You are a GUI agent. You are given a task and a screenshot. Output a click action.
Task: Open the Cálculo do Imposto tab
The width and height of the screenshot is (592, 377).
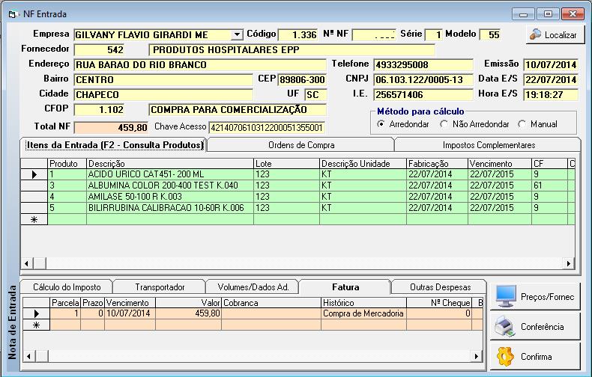[67, 287]
